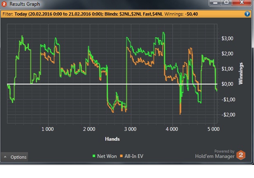Image resolution: width=254 pixels, height=178 pixels.
Task: Toggle the Net Won legend entry
Action: (105, 156)
